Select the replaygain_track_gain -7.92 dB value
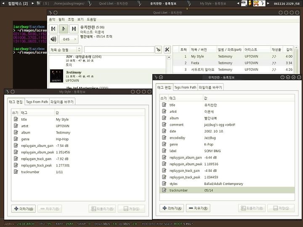 [62, 159]
